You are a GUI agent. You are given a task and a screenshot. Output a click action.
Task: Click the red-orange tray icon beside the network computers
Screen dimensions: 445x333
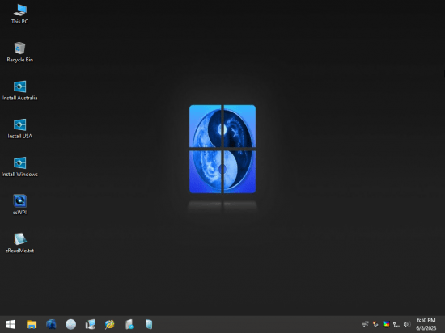click(375, 324)
